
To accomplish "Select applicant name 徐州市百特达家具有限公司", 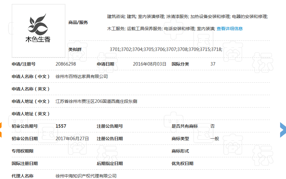I will 81,76.
